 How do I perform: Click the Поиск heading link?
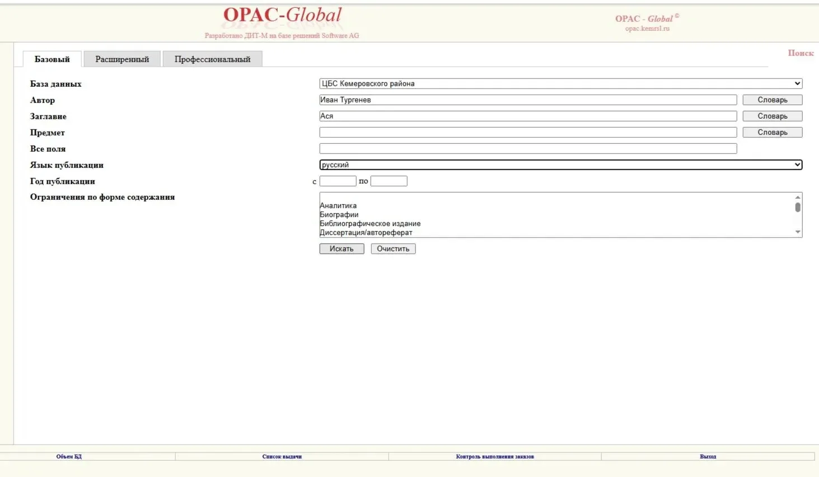click(x=801, y=53)
